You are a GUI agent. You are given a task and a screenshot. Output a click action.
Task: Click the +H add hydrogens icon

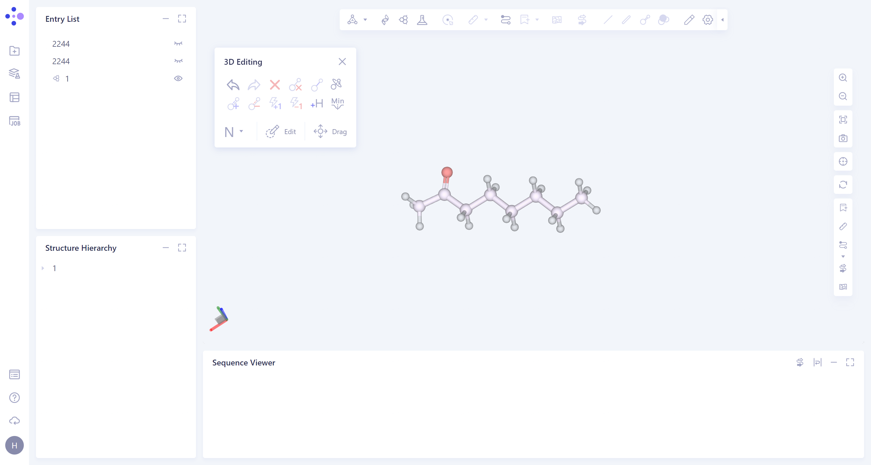(316, 103)
